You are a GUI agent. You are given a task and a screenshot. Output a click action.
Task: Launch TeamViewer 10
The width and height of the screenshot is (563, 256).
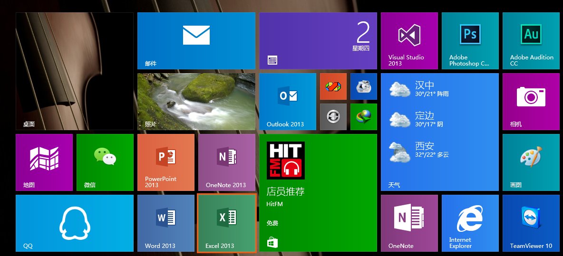coord(531,223)
